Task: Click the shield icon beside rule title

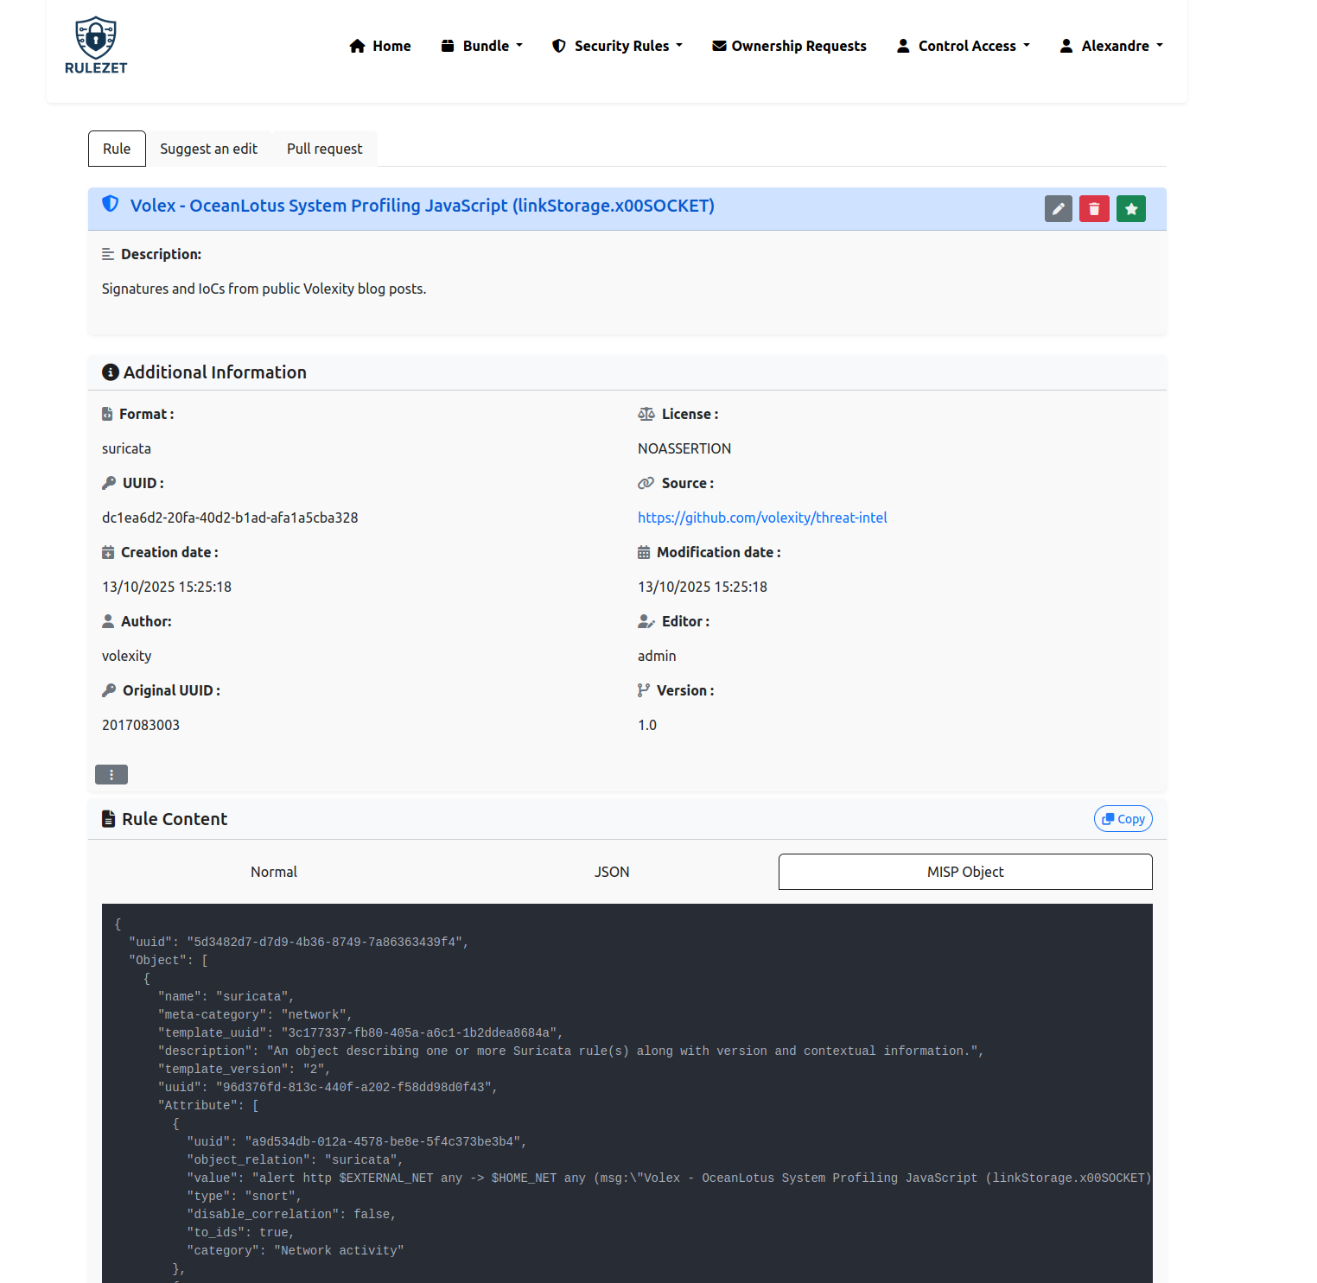Action: [111, 204]
